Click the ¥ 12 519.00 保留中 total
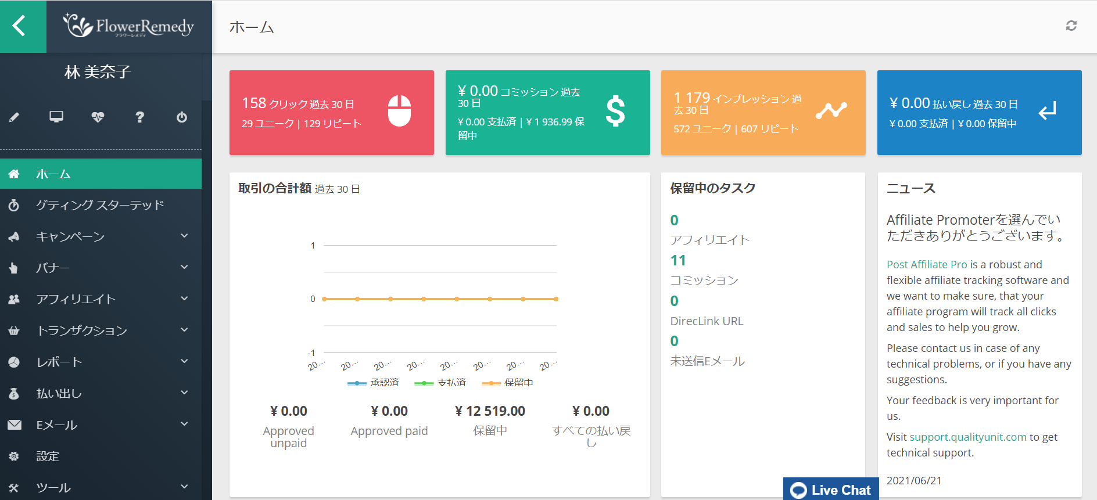1097x500 pixels. click(490, 411)
